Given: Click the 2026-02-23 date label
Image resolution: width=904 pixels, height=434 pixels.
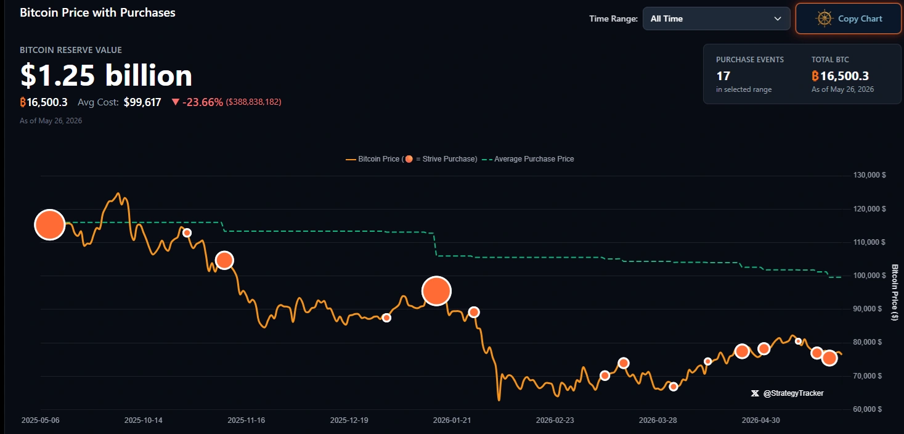Looking at the screenshot, I should coord(555,420).
